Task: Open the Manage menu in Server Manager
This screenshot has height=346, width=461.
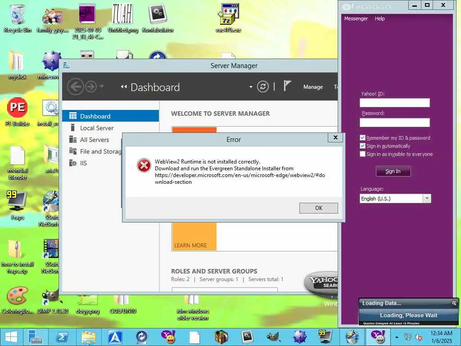Action: tap(313, 87)
